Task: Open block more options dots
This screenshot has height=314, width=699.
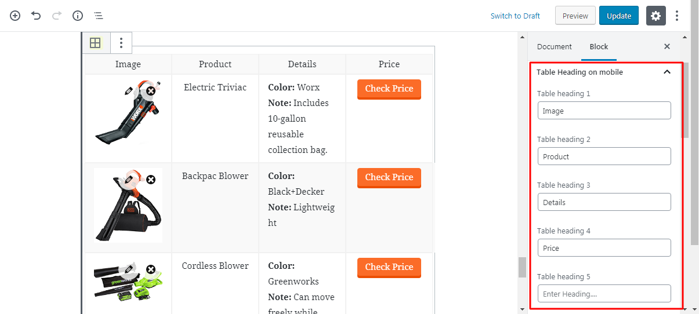Action: click(x=121, y=43)
